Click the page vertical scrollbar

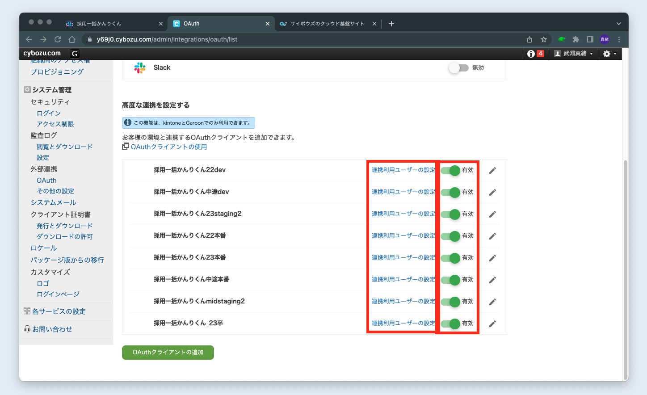click(626, 268)
